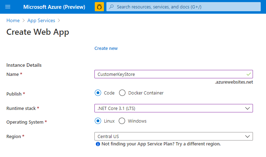Select the Code publish option
Screen dimensions: 266x157
pos(98,93)
